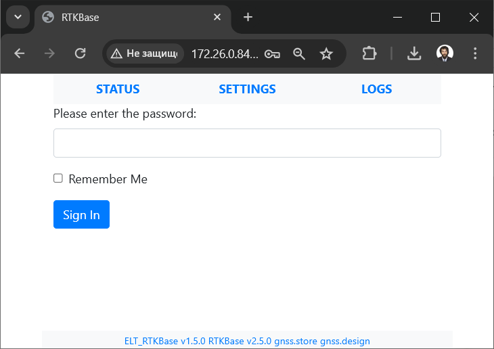This screenshot has height=349, width=494.
Task: Open the gnss.store footer link
Action: 296,341
